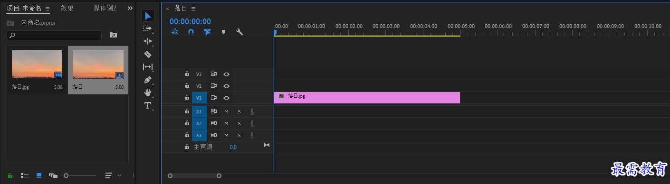
Task: Open the sort icons menu
Action: [x=109, y=175]
